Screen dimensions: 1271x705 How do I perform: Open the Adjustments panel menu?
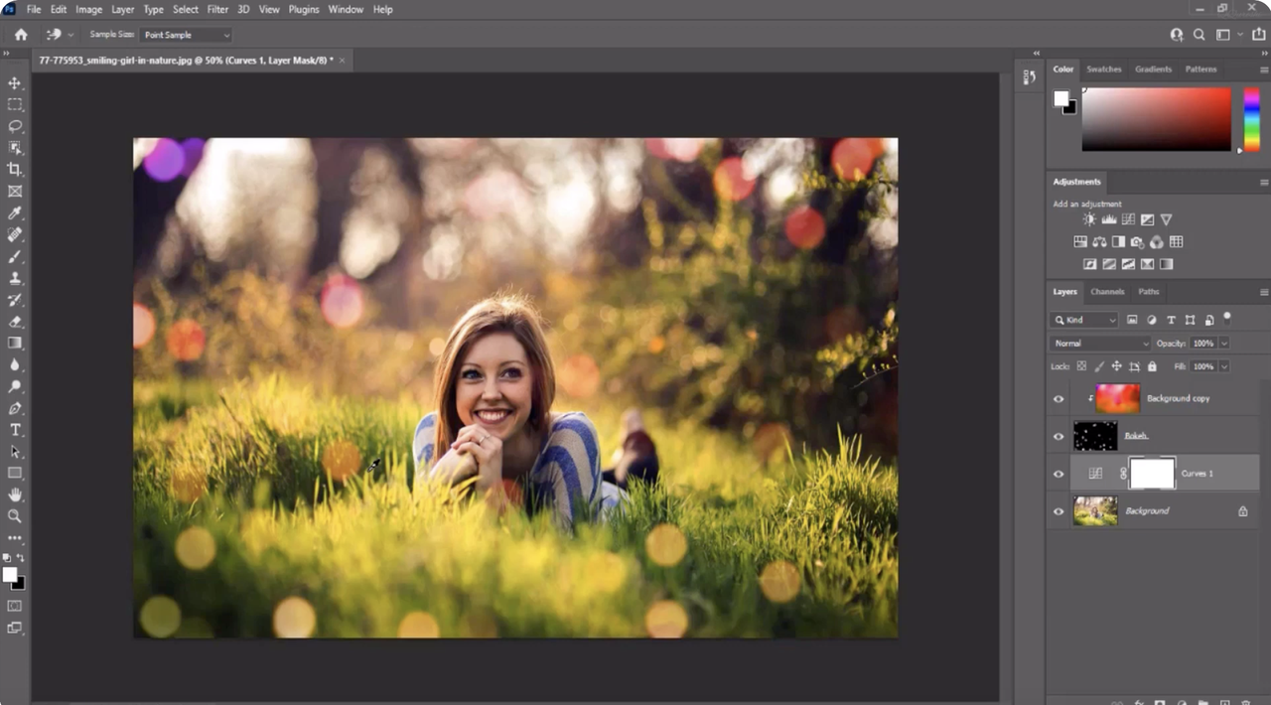pyautogui.click(x=1264, y=182)
